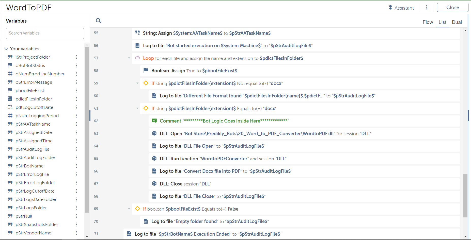The width and height of the screenshot is (471, 240).
Task: Click the If diamond icon on line 59
Action: coord(146,83)
